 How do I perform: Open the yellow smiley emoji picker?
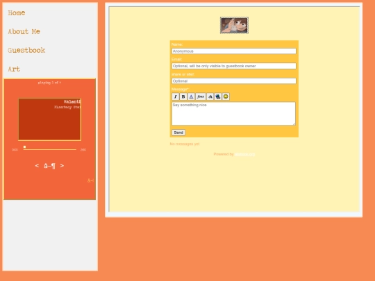(x=226, y=96)
